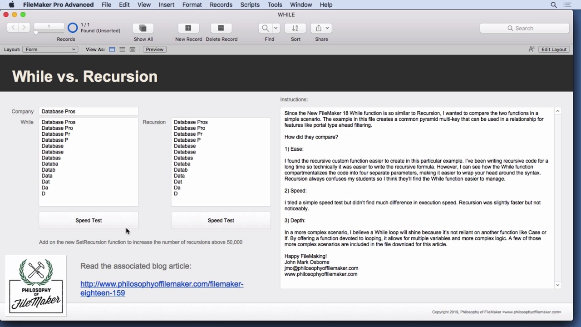581x327 pixels.
Task: Toggle the formatting bar icon
Action: click(532, 50)
